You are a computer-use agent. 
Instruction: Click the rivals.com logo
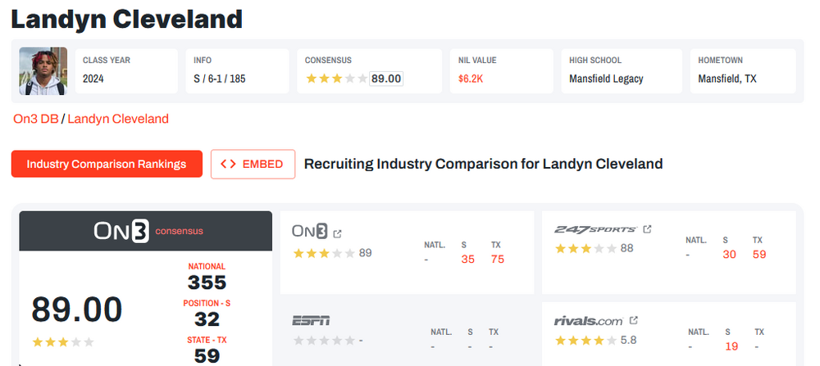[x=588, y=320]
